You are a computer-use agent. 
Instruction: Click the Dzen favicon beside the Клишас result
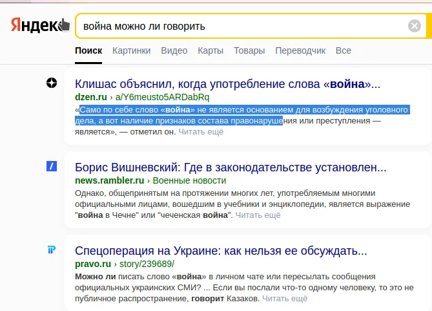point(52,83)
